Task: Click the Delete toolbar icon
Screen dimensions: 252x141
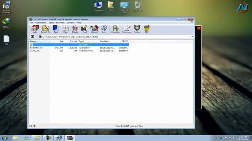Action: (x=75, y=29)
